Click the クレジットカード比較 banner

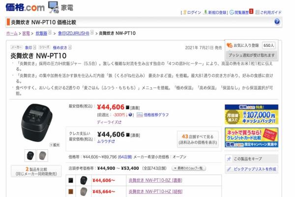coord(251,137)
